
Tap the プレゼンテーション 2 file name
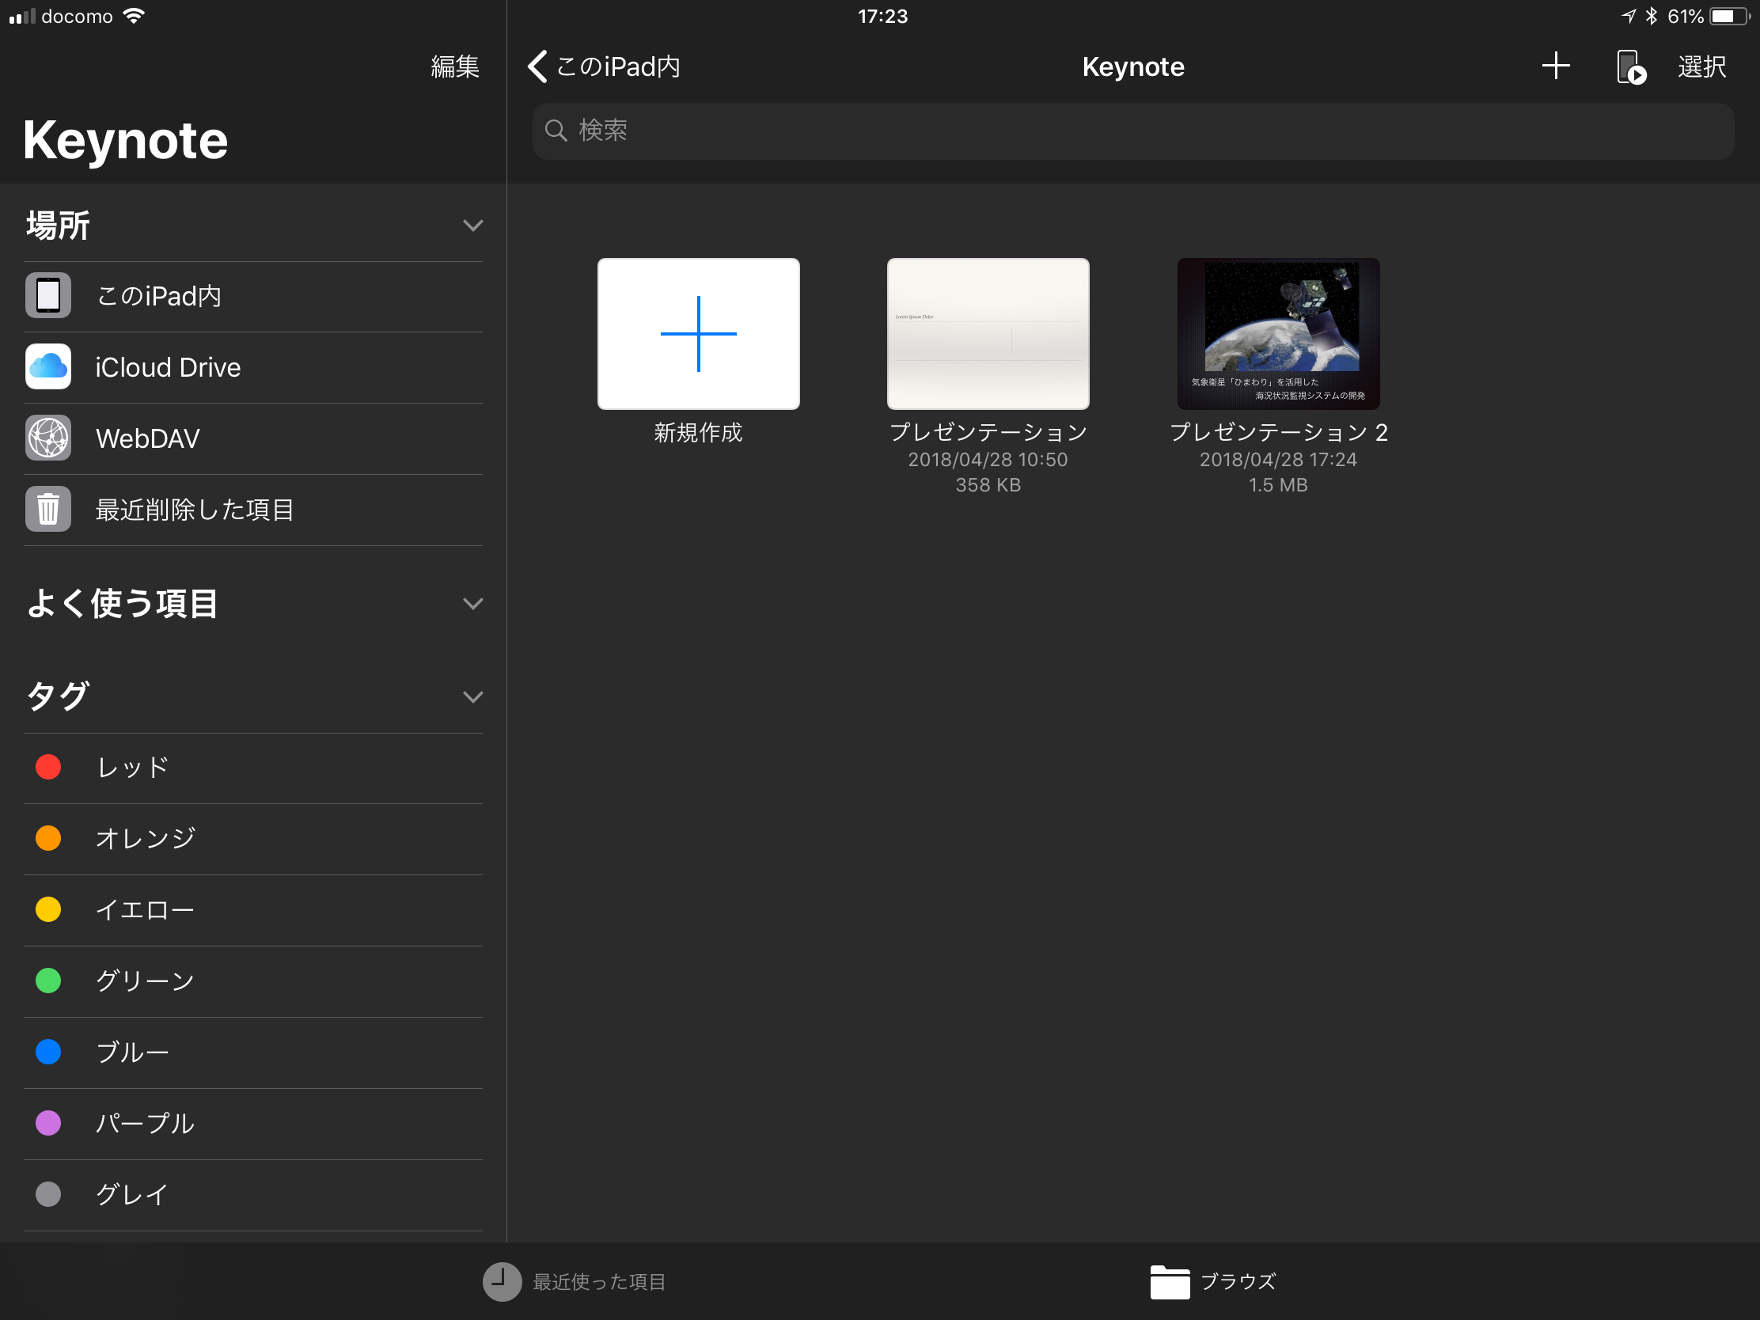click(x=1278, y=433)
